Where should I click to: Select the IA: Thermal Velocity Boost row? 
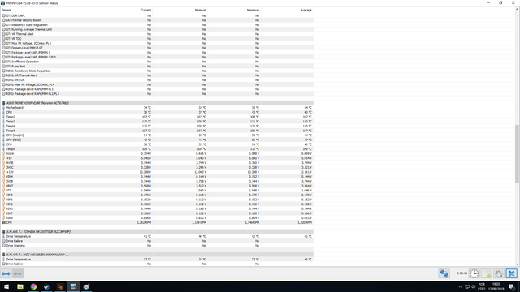(157, 20)
